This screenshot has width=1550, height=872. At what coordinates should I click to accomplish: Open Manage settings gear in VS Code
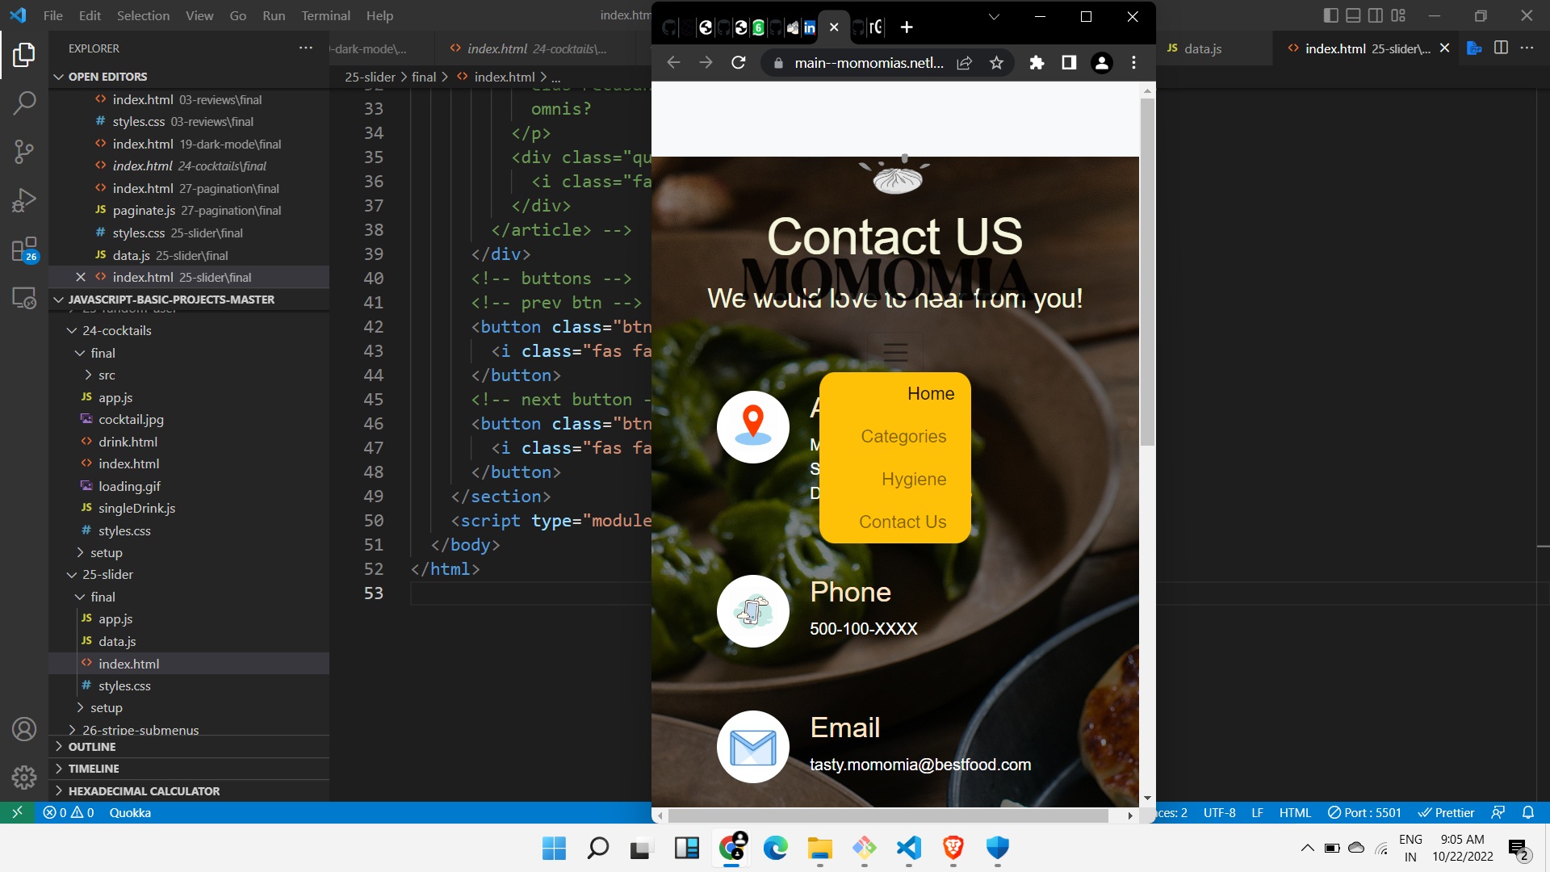(x=24, y=777)
